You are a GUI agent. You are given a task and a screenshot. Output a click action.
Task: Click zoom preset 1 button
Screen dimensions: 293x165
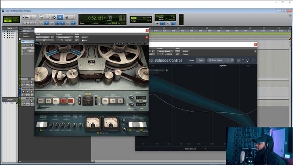click(x=24, y=23)
